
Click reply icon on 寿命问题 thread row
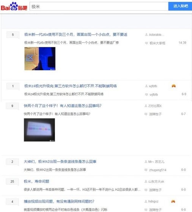pos(146,190)
